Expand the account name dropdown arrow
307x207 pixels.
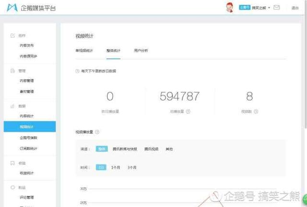[269, 8]
